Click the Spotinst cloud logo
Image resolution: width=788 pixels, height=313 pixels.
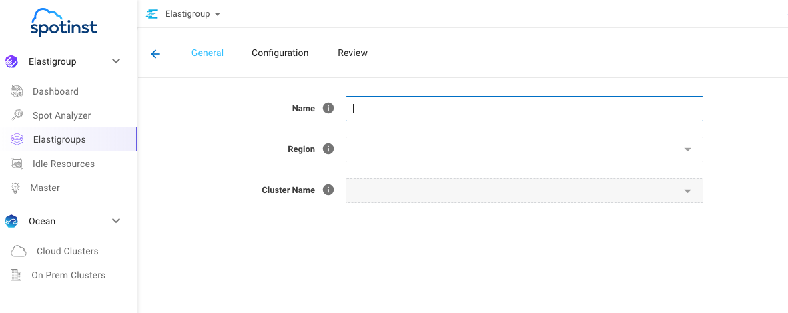click(64, 22)
